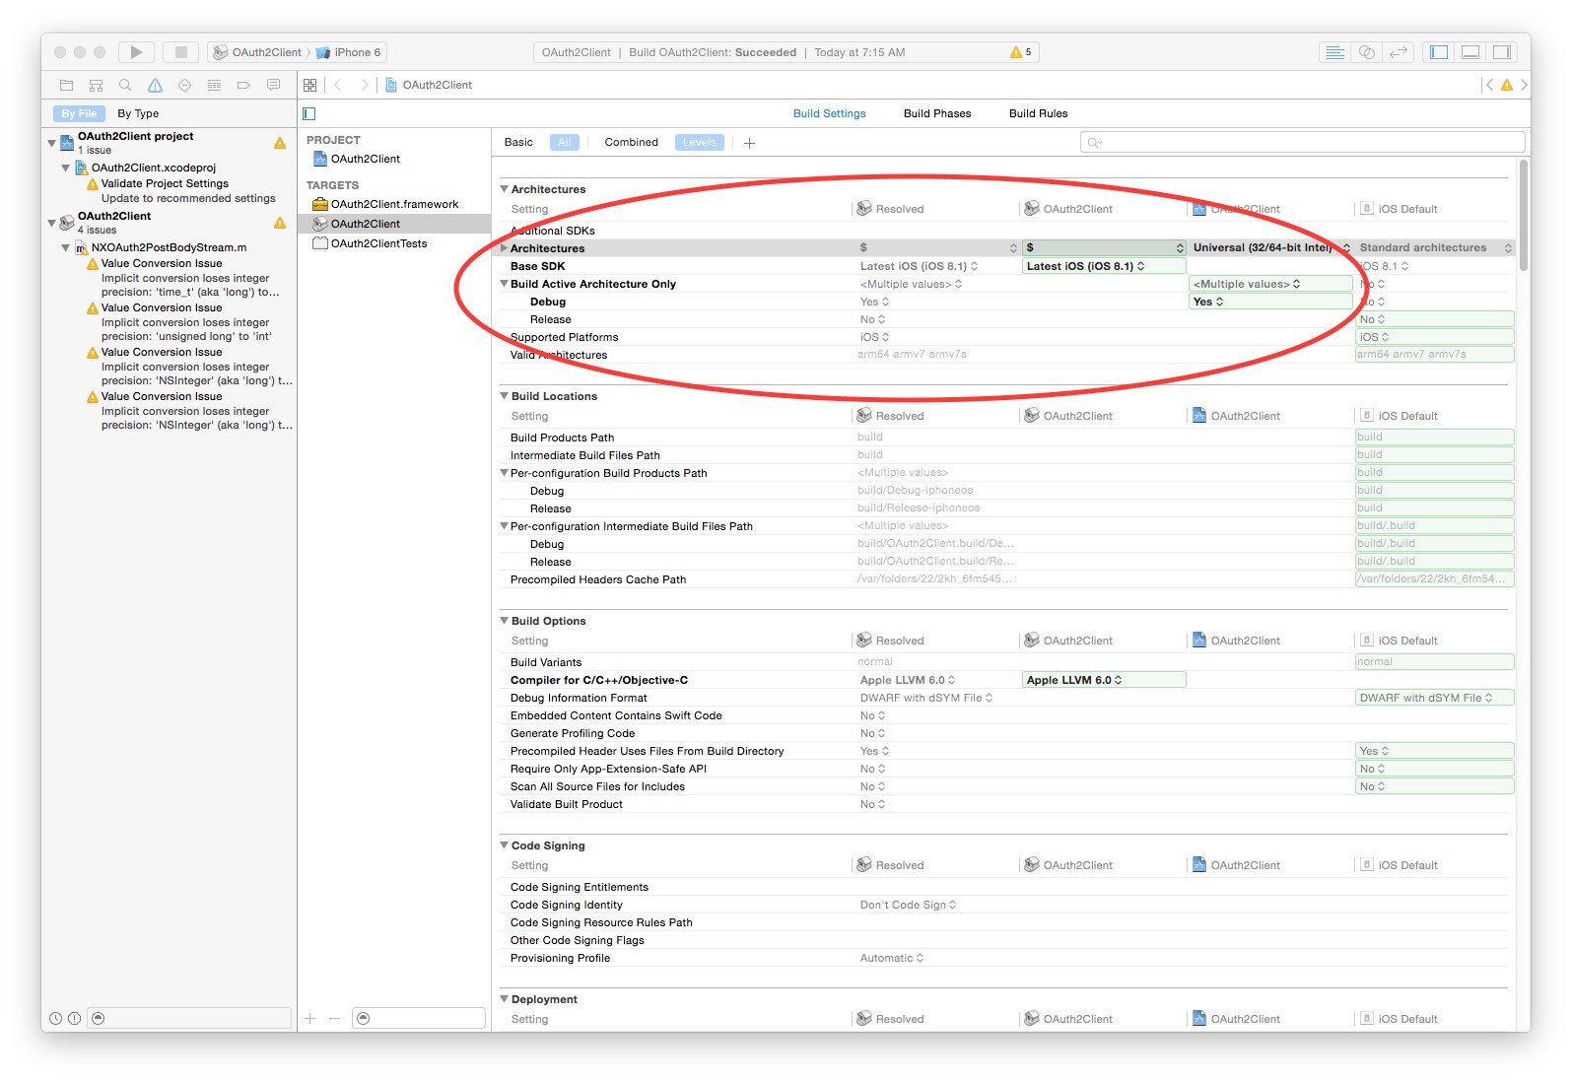Open the Build Rules tab
The height and width of the screenshot is (1081, 1572).
[x=1038, y=113]
